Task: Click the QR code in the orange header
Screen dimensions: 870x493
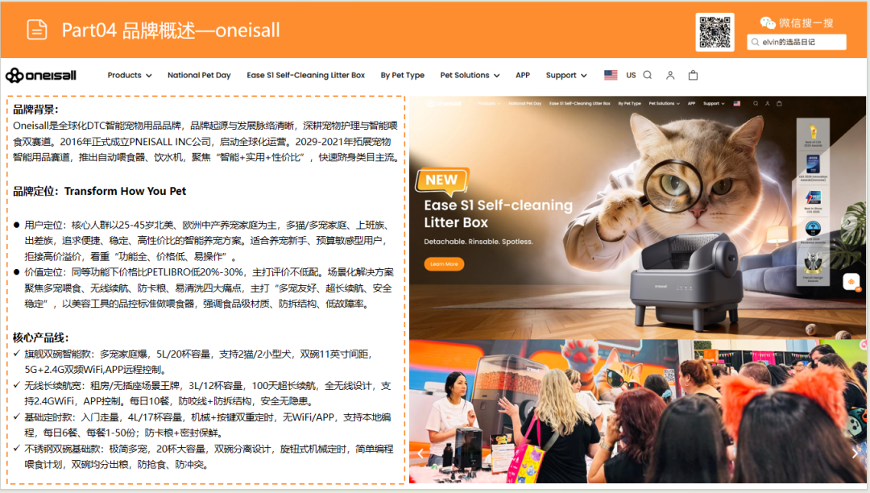Action: (715, 32)
